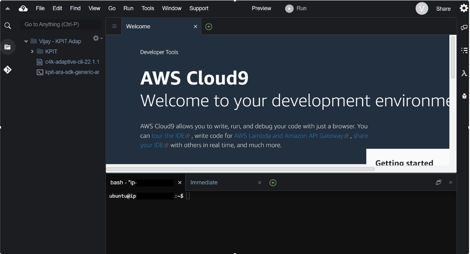
Task: Open preferences gear icon
Action: pyautogui.click(x=464, y=8)
